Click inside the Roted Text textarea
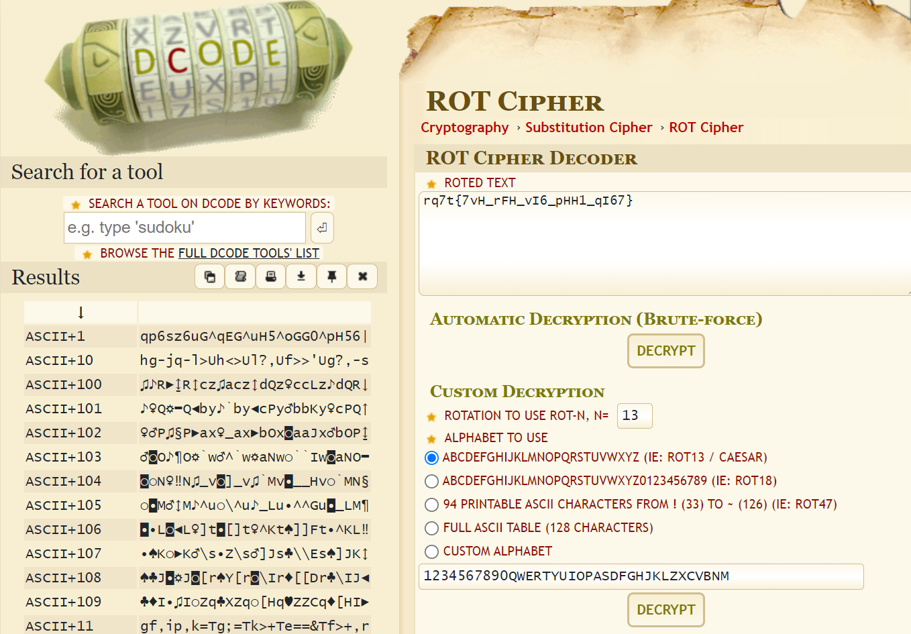This screenshot has width=911, height=634. tap(664, 244)
